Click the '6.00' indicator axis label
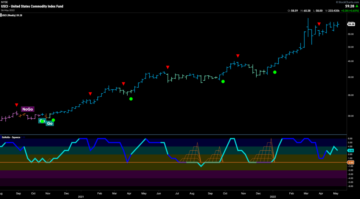Screen dimensions: 360x199 point(351,139)
